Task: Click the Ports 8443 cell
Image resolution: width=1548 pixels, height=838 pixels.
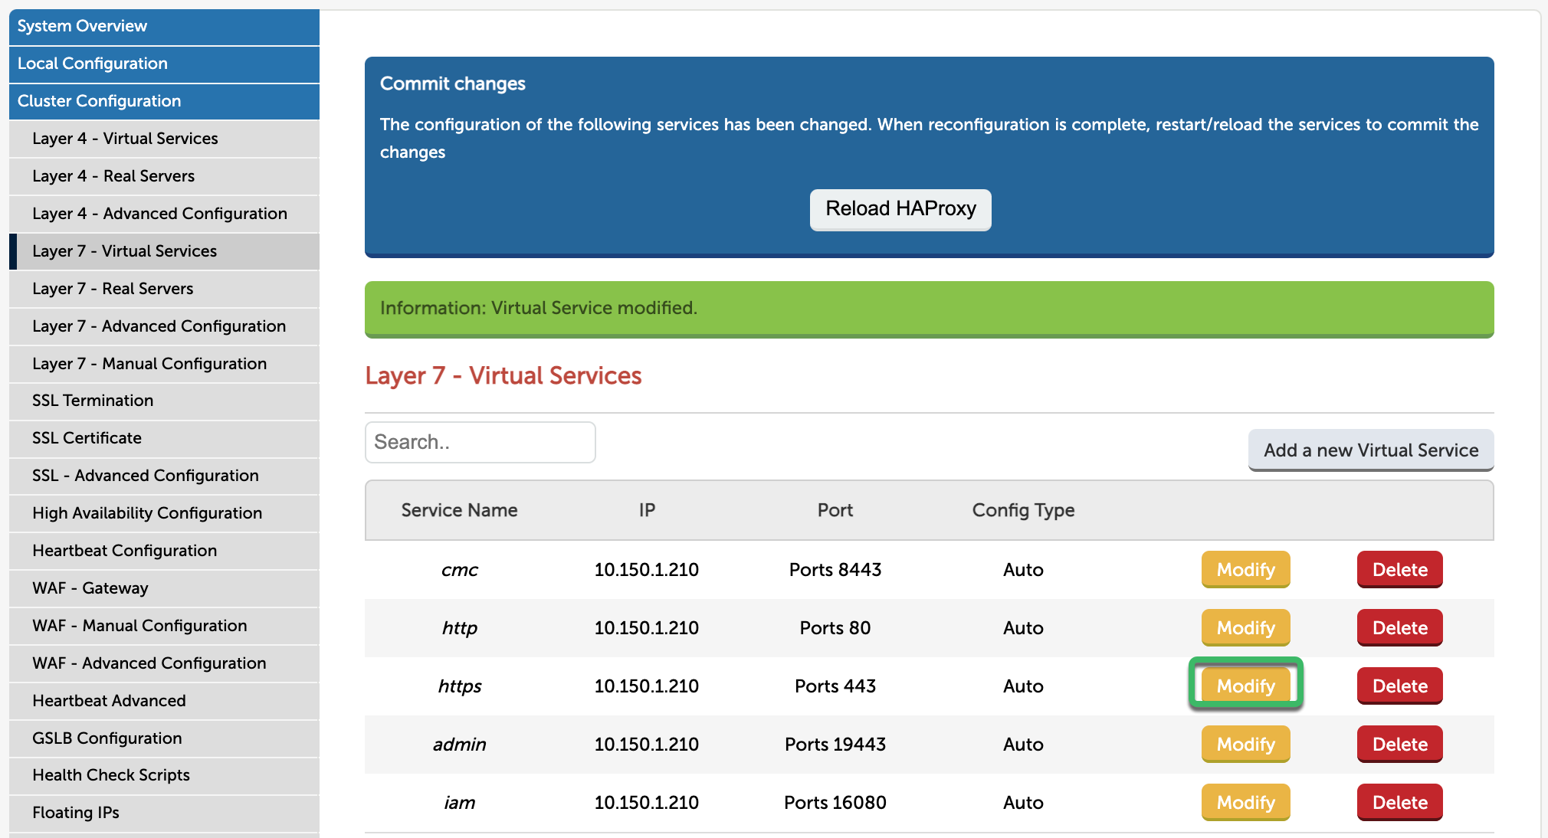Action: (x=835, y=570)
